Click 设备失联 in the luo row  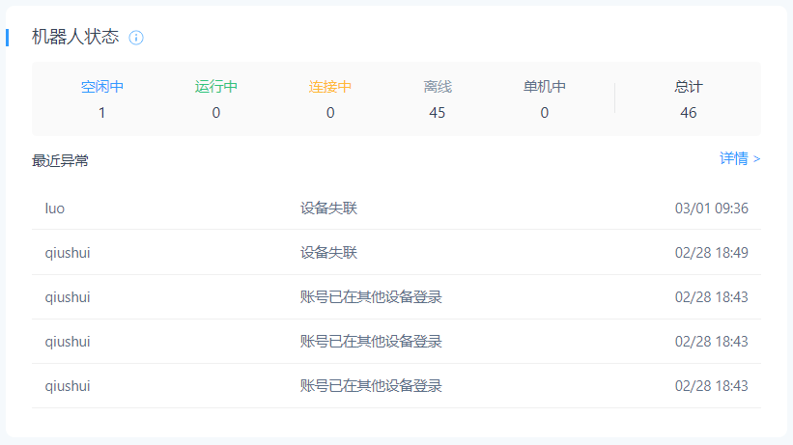pyautogui.click(x=328, y=208)
